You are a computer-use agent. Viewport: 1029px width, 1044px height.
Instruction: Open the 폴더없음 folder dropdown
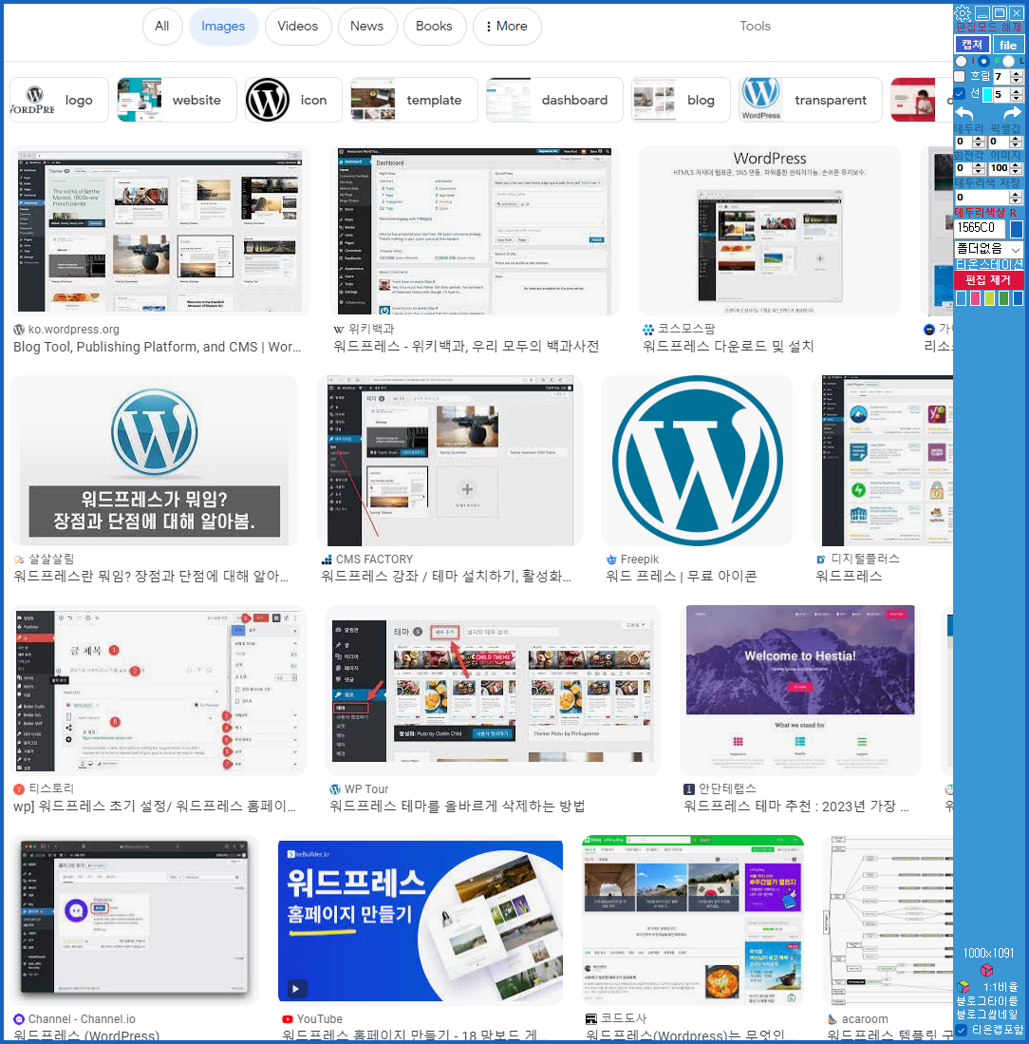coord(988,249)
